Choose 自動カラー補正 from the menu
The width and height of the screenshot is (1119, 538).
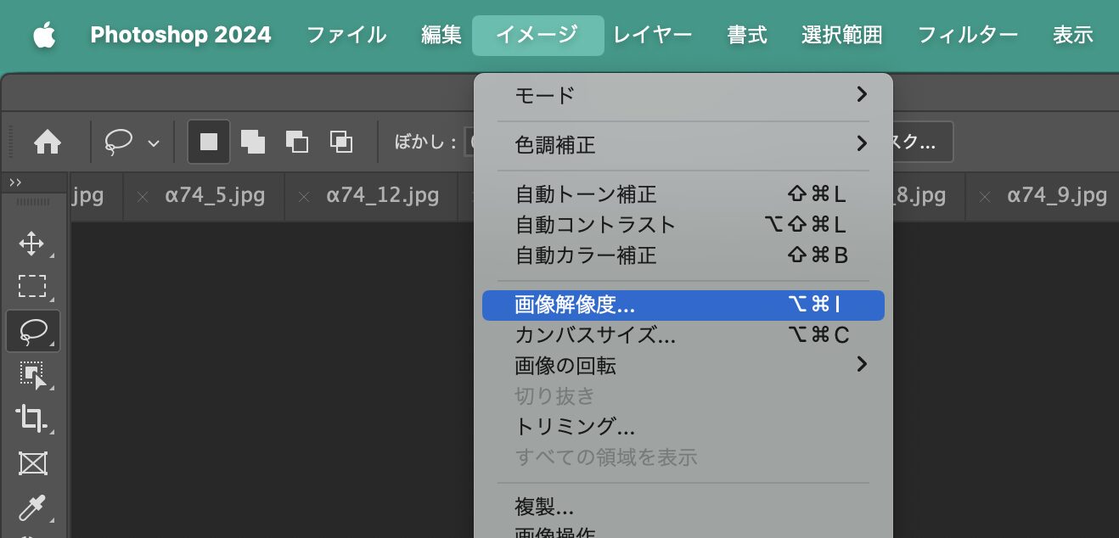[683, 255]
